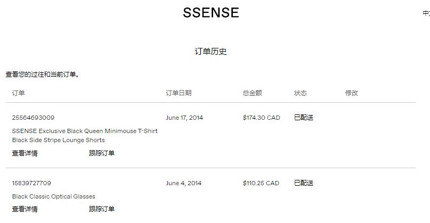Viewport: 430px width, 223px height.
Task: Click the 总金额 column header
Action: [252, 93]
